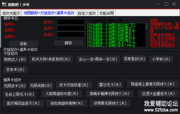Screen dimensions: 180x114
Task: Select the 钥匙箱右上 teleport entry
Action: click(111, 29)
